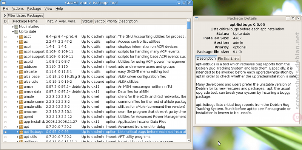The image size is (302, 150).
Task: Expand the alacarte package row
Action: (x=17, y=71)
